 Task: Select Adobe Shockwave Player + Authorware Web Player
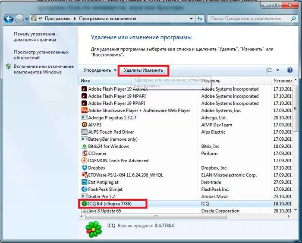click(139, 110)
